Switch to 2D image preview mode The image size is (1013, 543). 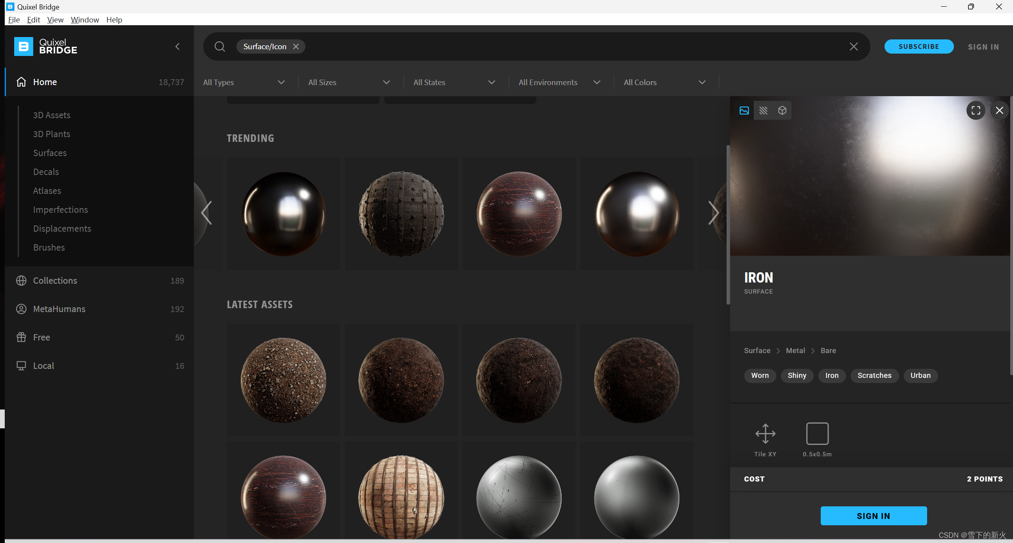click(744, 110)
